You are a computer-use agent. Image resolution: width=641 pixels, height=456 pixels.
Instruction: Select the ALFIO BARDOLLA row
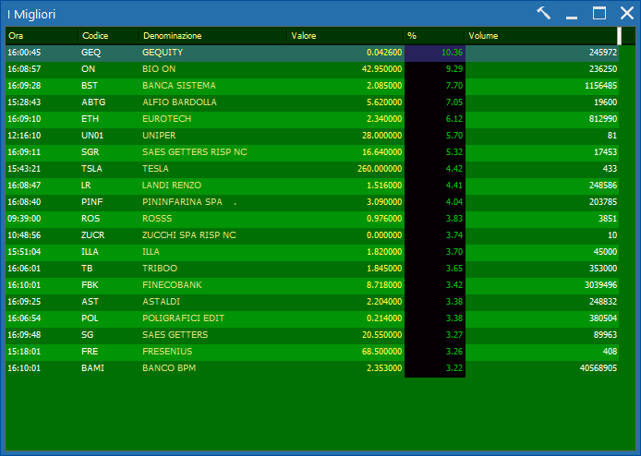(x=179, y=102)
